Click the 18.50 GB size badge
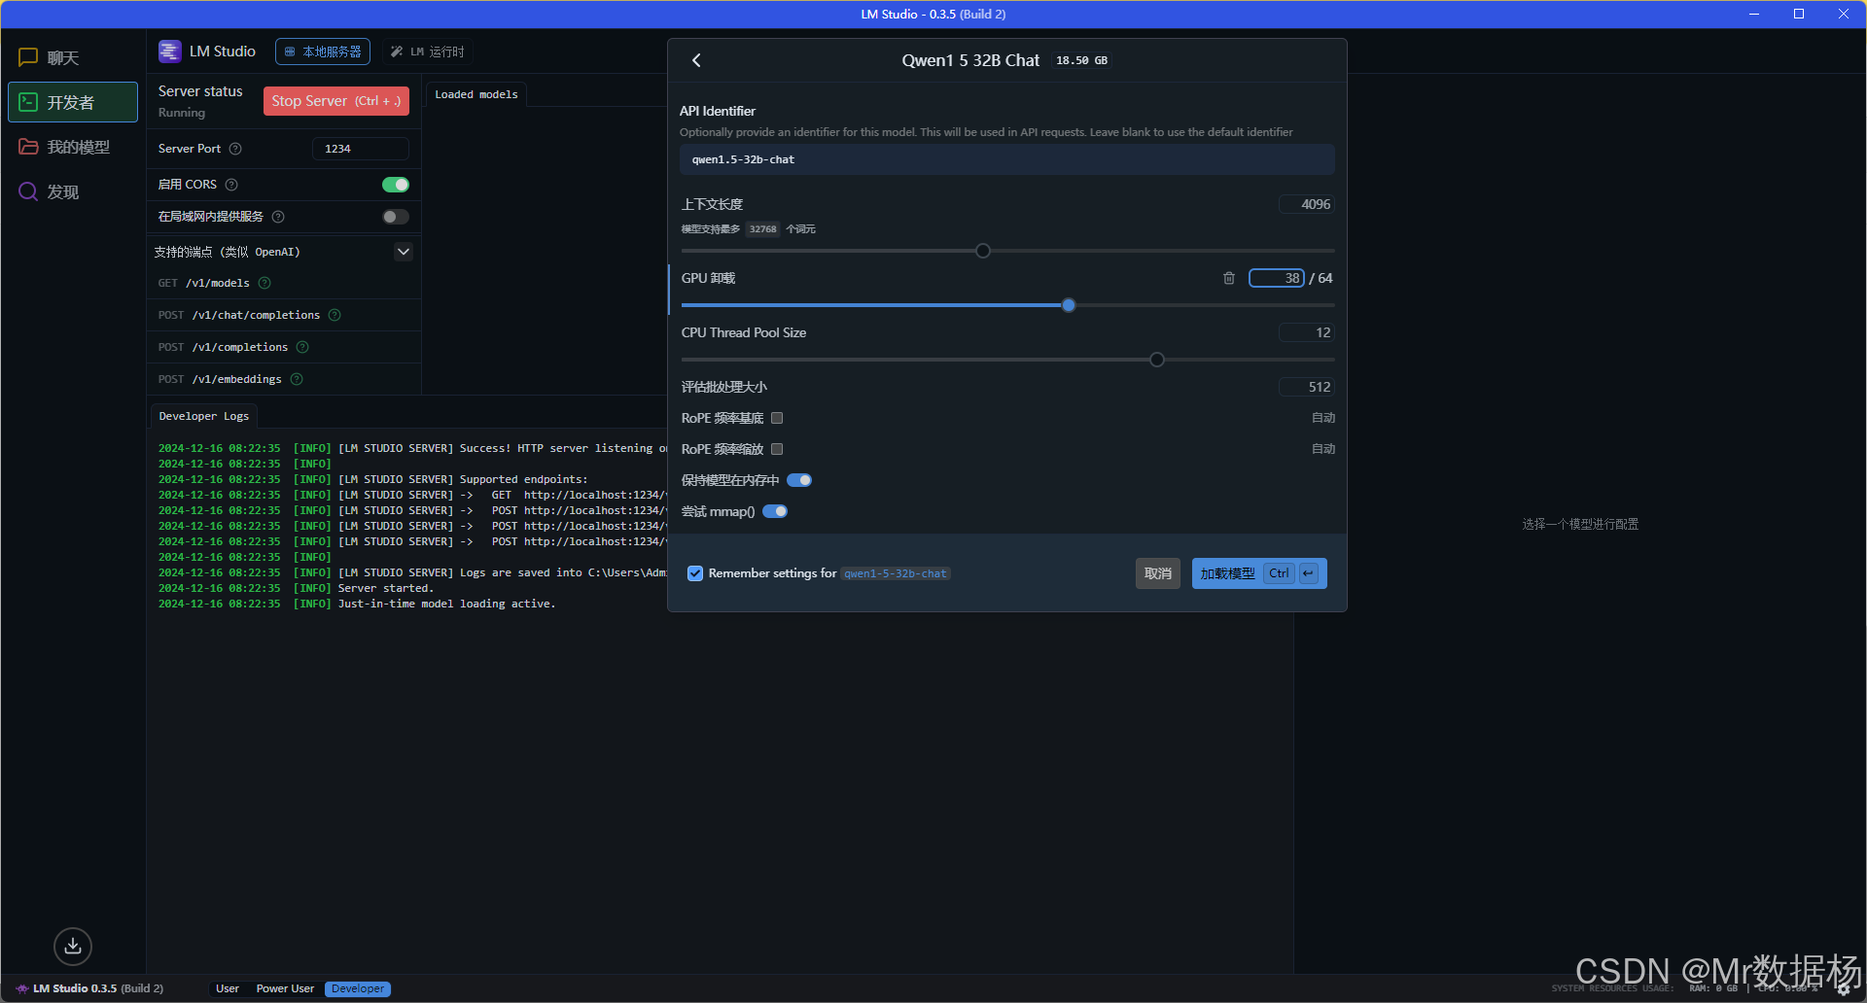1867x1003 pixels. tap(1082, 60)
